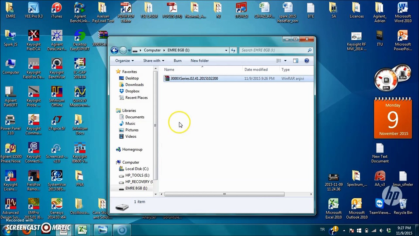This screenshot has height=236, width=419.
Task: Click the navigation pane vertical scrollbar
Action: tap(155, 125)
